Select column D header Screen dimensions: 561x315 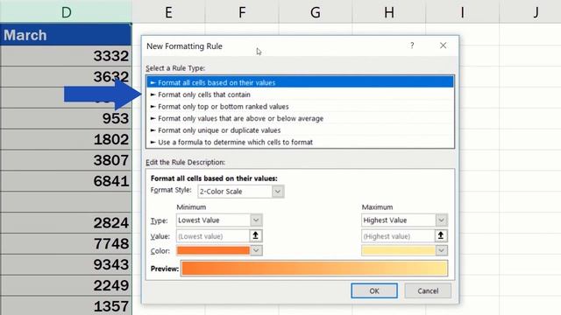coord(66,12)
